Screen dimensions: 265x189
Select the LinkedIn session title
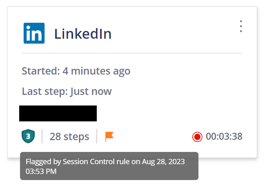point(83,34)
